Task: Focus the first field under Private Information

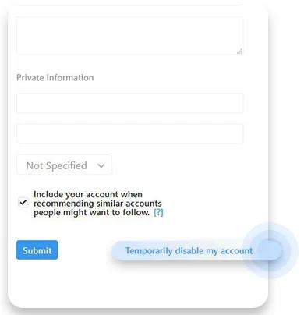Action: point(130,103)
